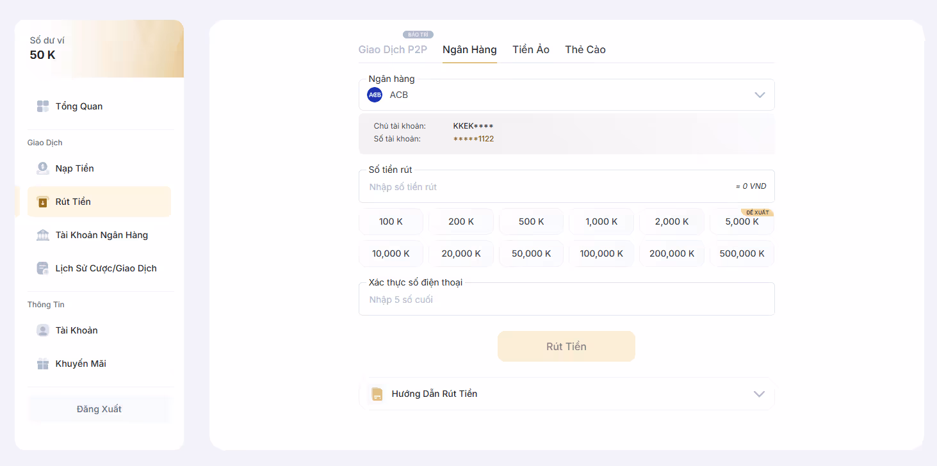Select the 10,000 K amount
937x466 pixels.
(x=391, y=253)
